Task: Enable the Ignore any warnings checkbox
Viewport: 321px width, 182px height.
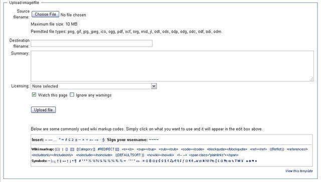Action: (72, 94)
